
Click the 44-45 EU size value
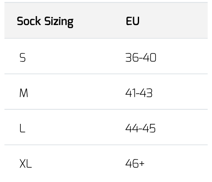(140, 128)
